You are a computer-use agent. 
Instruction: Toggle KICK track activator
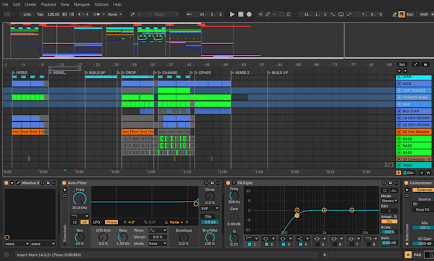tap(399, 84)
